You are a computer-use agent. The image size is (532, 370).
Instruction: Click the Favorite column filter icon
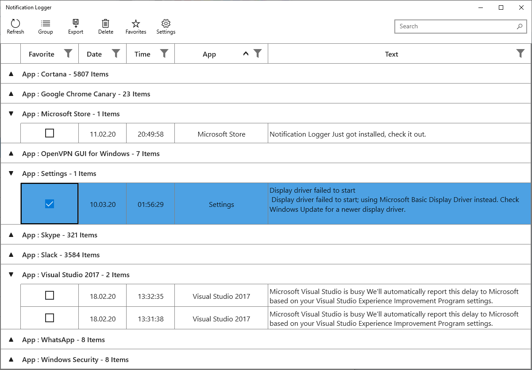[x=68, y=53]
